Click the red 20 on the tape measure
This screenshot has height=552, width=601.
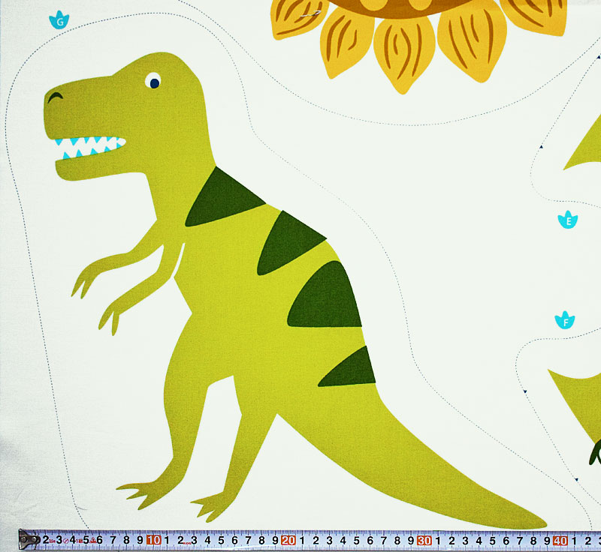288,540
